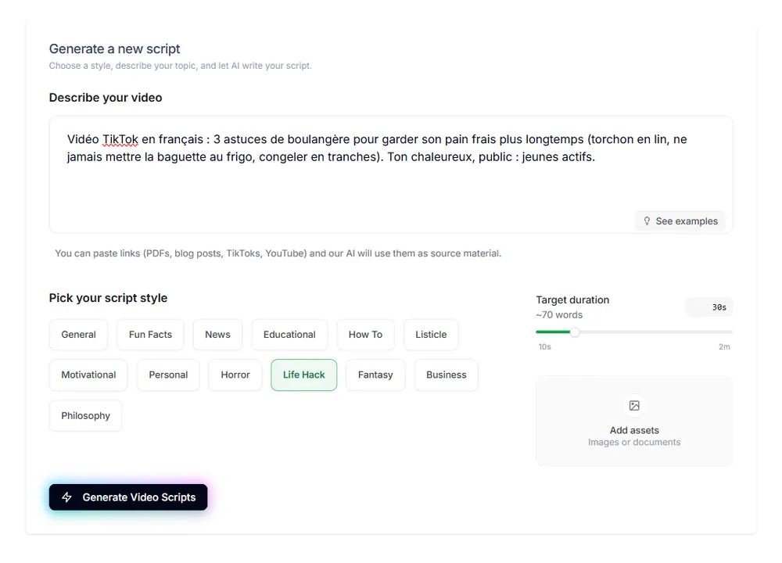
Task: Select the Business script style
Action: [447, 375]
